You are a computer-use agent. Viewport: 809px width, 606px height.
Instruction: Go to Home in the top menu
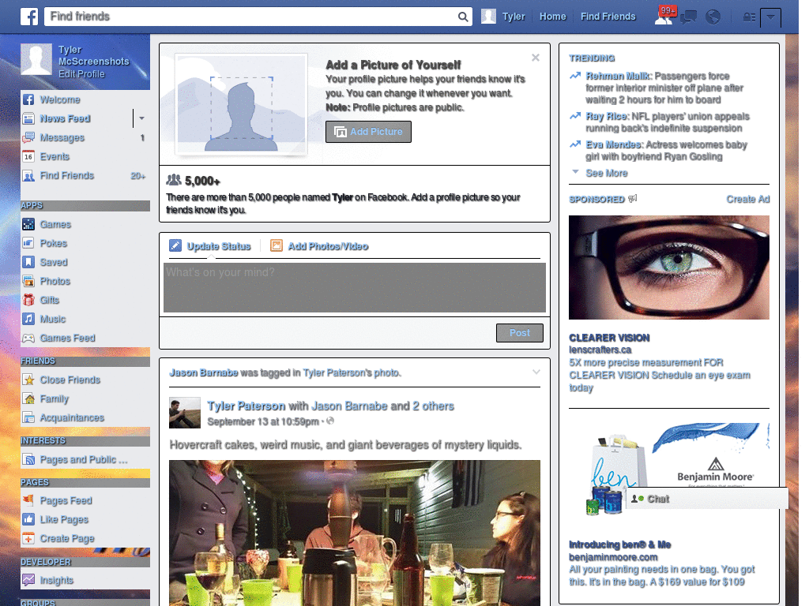pos(552,16)
